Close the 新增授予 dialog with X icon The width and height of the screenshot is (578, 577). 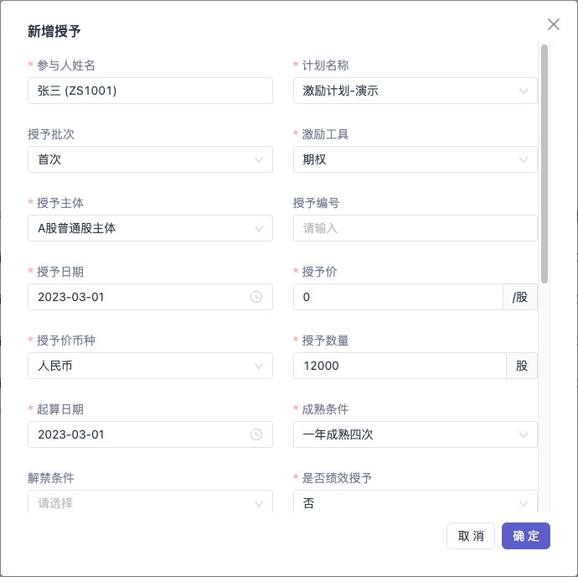[554, 24]
